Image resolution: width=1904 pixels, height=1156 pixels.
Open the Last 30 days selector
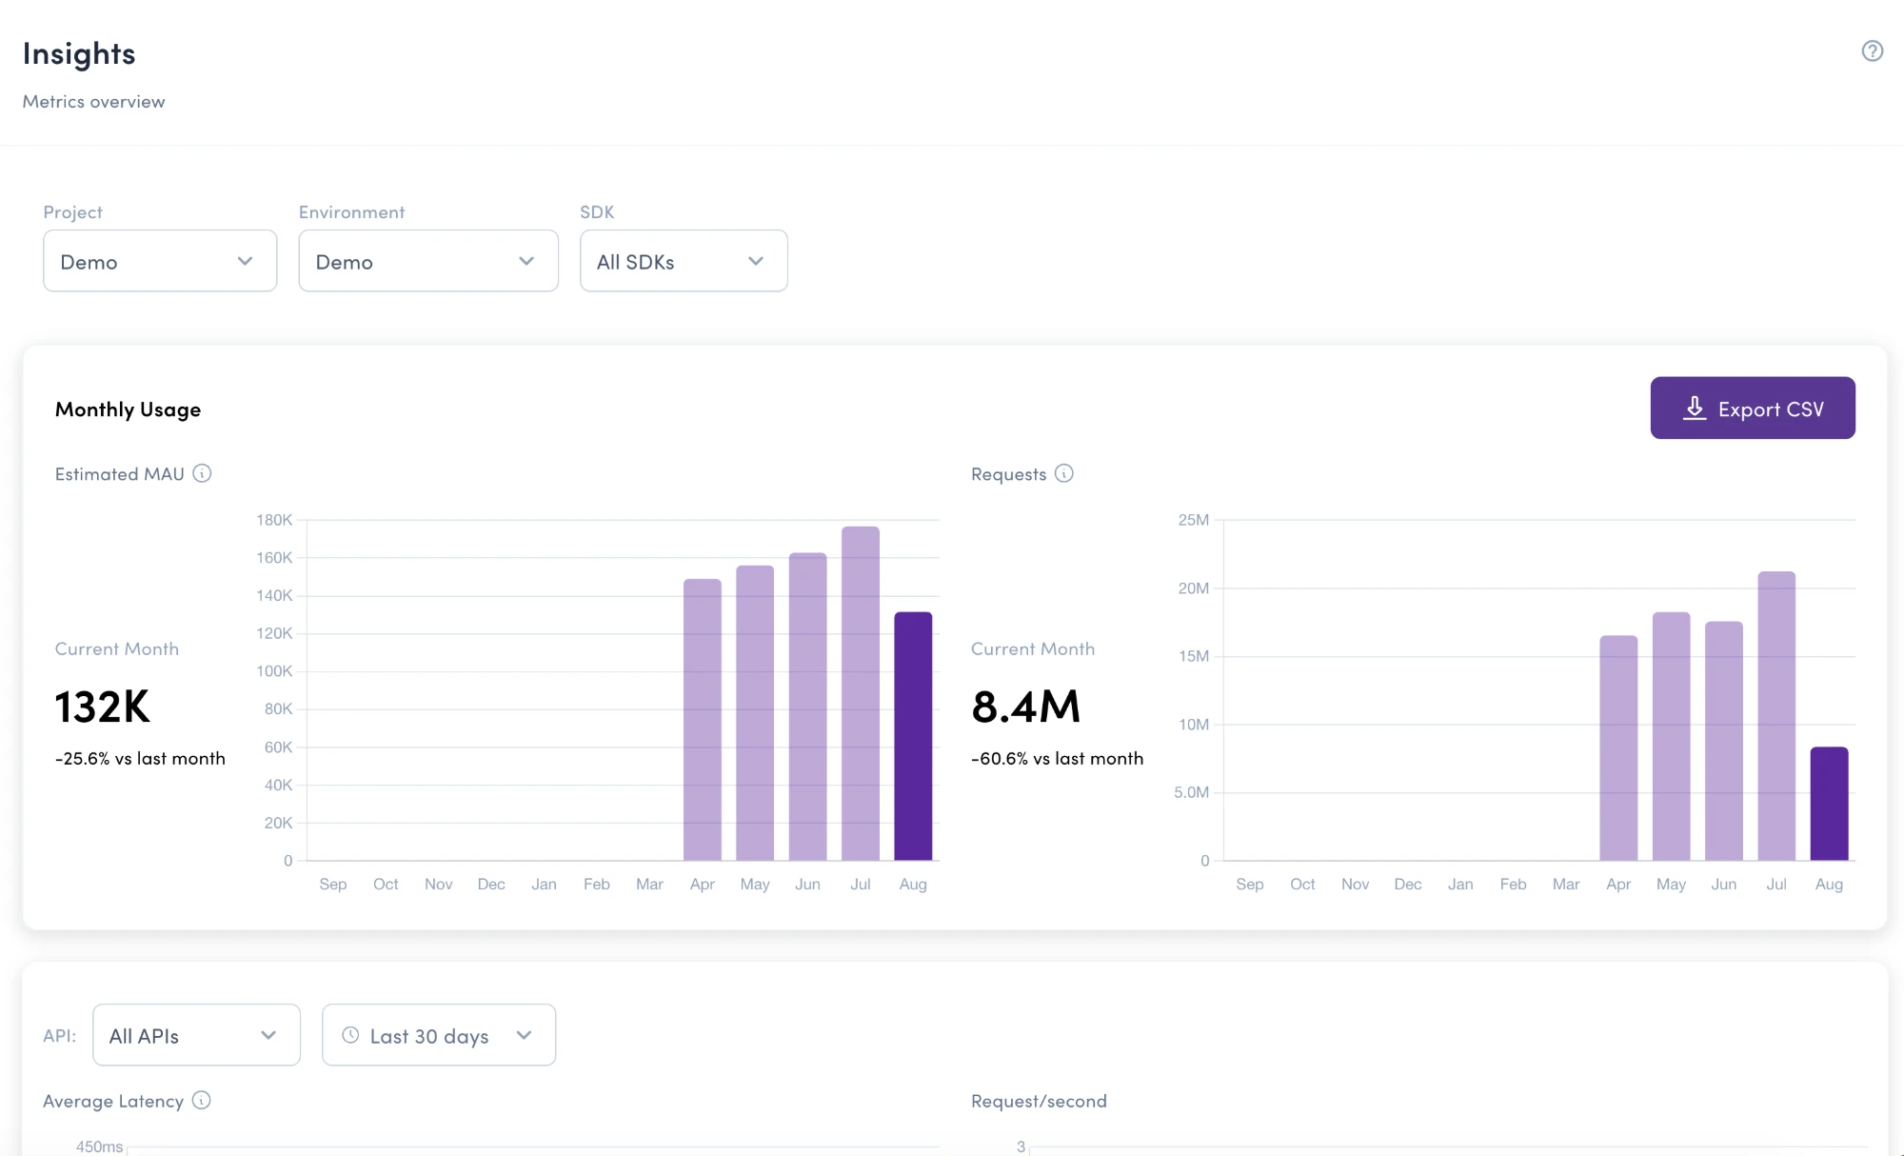pos(439,1035)
